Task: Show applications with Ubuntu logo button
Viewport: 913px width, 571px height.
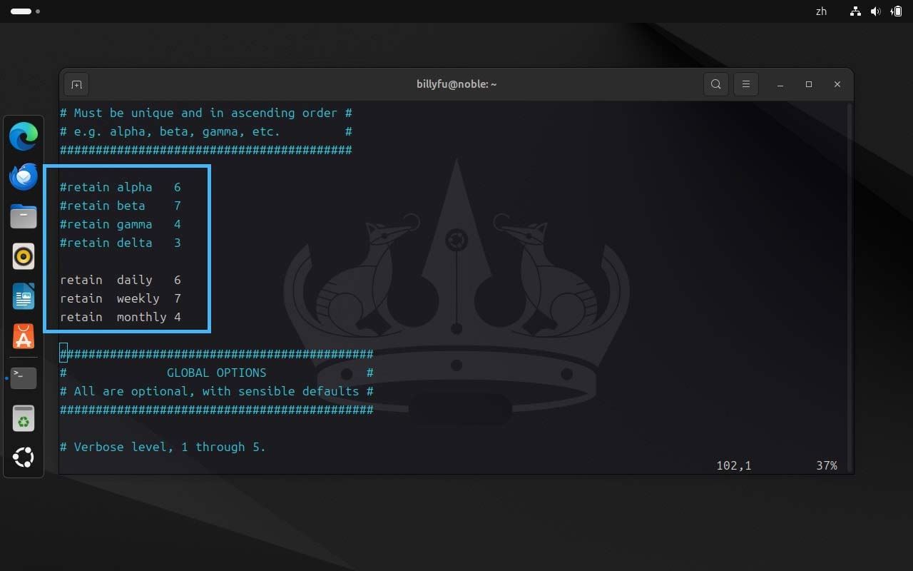Action: click(x=24, y=458)
